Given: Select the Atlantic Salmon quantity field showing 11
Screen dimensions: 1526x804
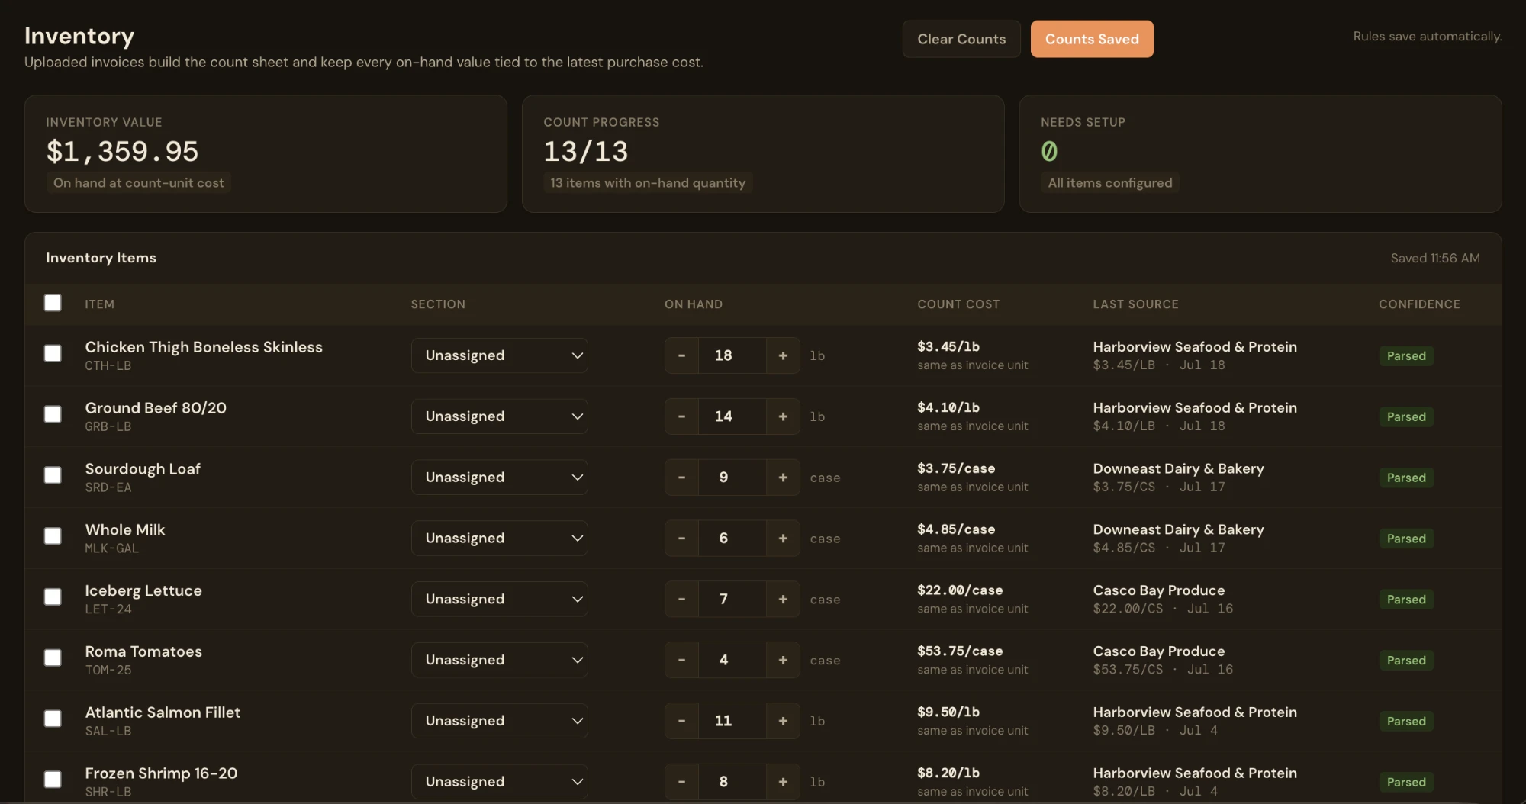Looking at the screenshot, I should tap(732, 721).
